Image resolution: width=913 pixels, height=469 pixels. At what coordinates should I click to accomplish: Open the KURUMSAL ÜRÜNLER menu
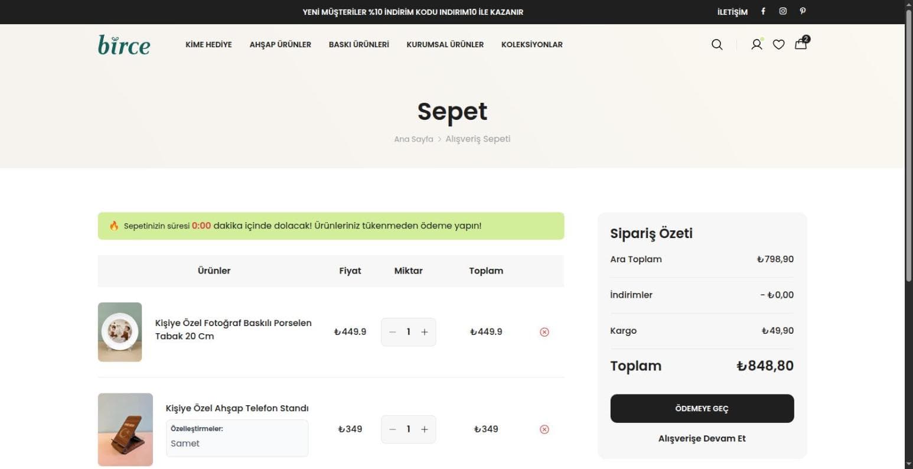[445, 44]
